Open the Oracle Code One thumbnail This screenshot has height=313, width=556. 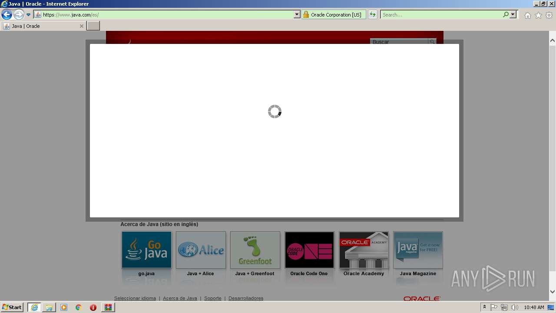pyautogui.click(x=309, y=250)
